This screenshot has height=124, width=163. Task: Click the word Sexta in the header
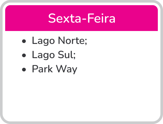click(x=64, y=18)
